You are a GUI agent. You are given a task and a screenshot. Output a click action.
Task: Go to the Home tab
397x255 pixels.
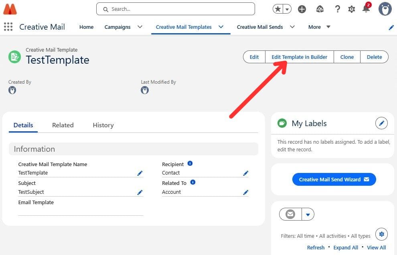tap(86, 27)
